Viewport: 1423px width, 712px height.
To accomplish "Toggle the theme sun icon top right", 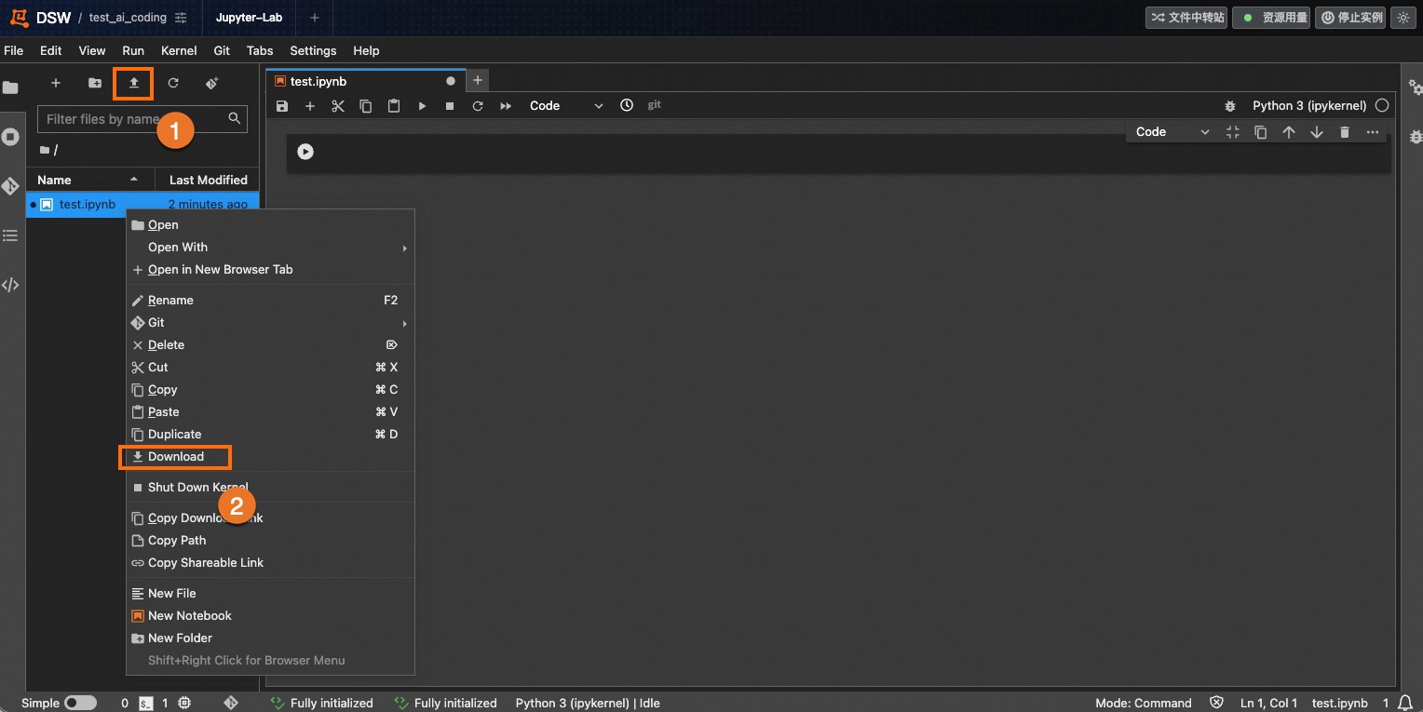I will (x=1403, y=18).
